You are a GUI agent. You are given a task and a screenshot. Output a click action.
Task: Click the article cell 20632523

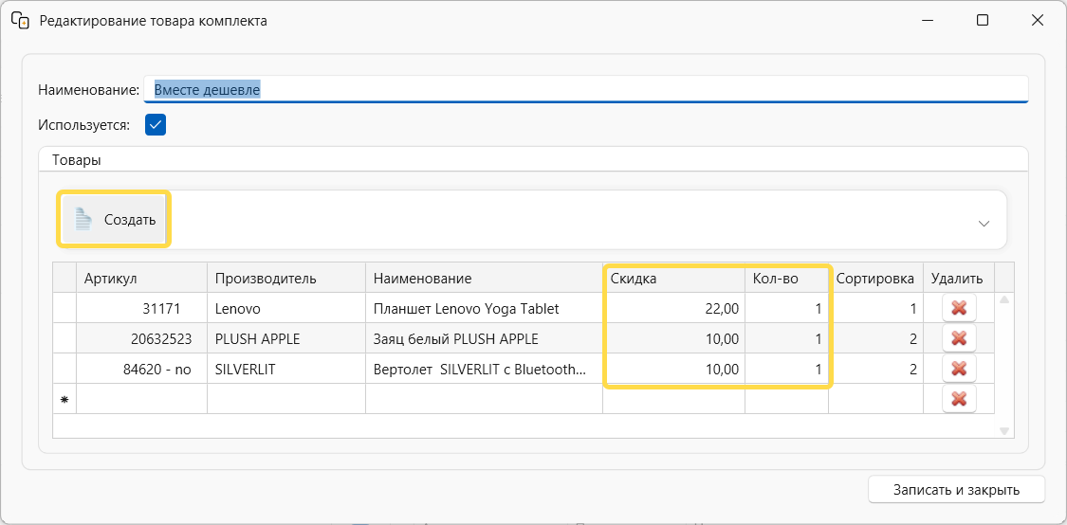[140, 338]
